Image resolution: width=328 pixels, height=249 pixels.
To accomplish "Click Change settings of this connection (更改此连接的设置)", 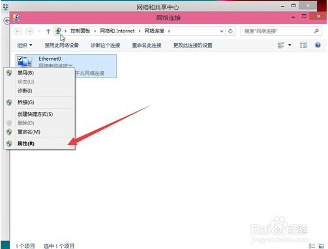I will 193,45.
